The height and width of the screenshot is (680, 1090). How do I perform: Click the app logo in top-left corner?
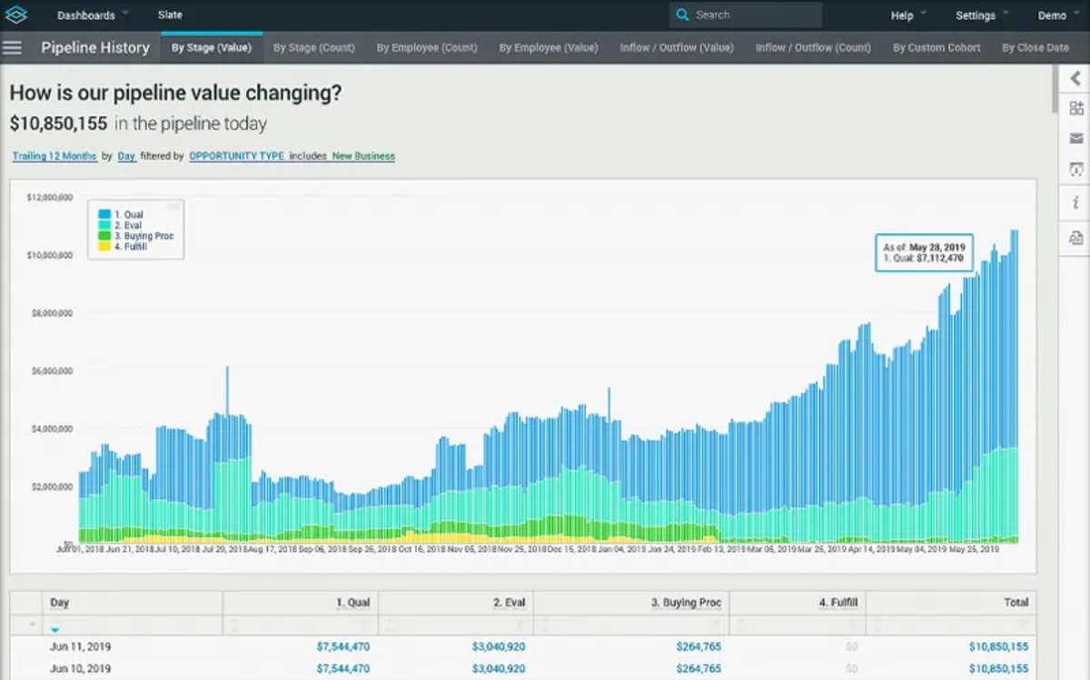pyautogui.click(x=15, y=15)
